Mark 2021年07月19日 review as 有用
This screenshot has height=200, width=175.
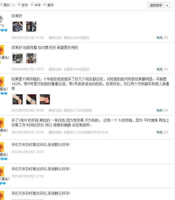(159, 110)
